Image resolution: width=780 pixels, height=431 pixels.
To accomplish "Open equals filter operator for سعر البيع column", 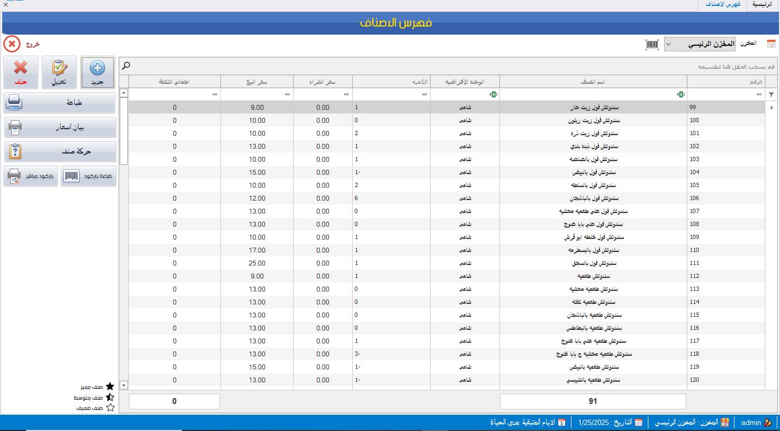I will tap(288, 95).
